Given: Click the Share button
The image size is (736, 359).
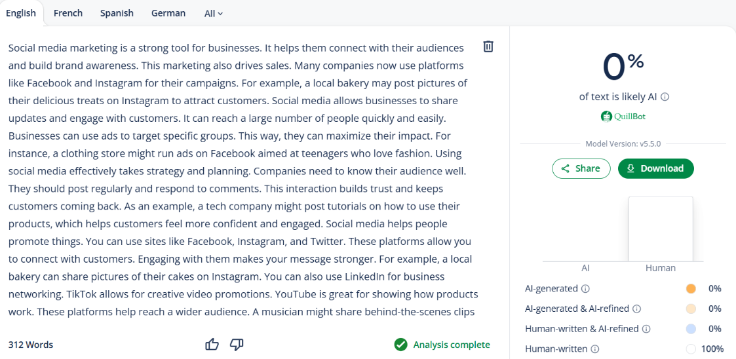Looking at the screenshot, I should [580, 168].
